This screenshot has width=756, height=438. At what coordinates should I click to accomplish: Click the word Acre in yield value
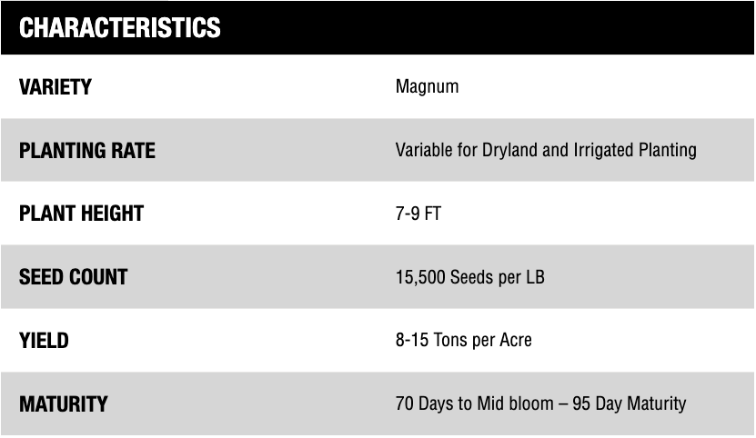point(513,340)
